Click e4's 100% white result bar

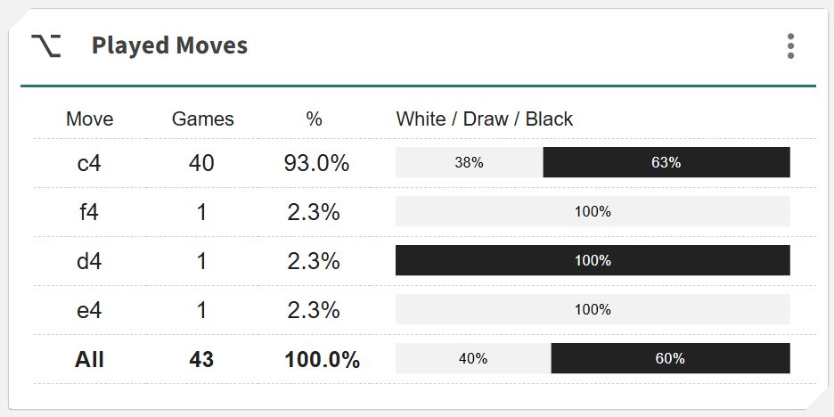(593, 310)
